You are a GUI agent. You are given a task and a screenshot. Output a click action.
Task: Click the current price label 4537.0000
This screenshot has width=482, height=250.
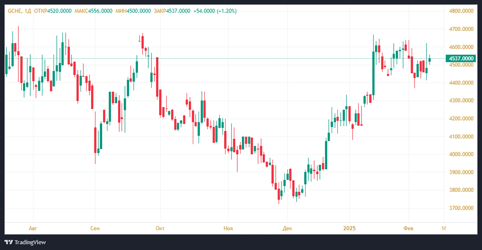point(461,58)
